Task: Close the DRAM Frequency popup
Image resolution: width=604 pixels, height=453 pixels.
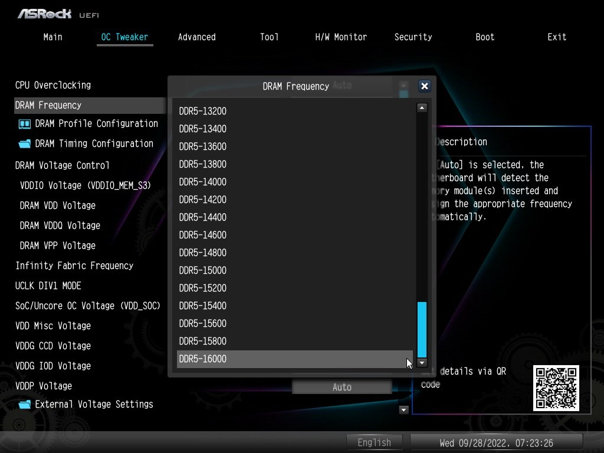Action: pos(424,86)
